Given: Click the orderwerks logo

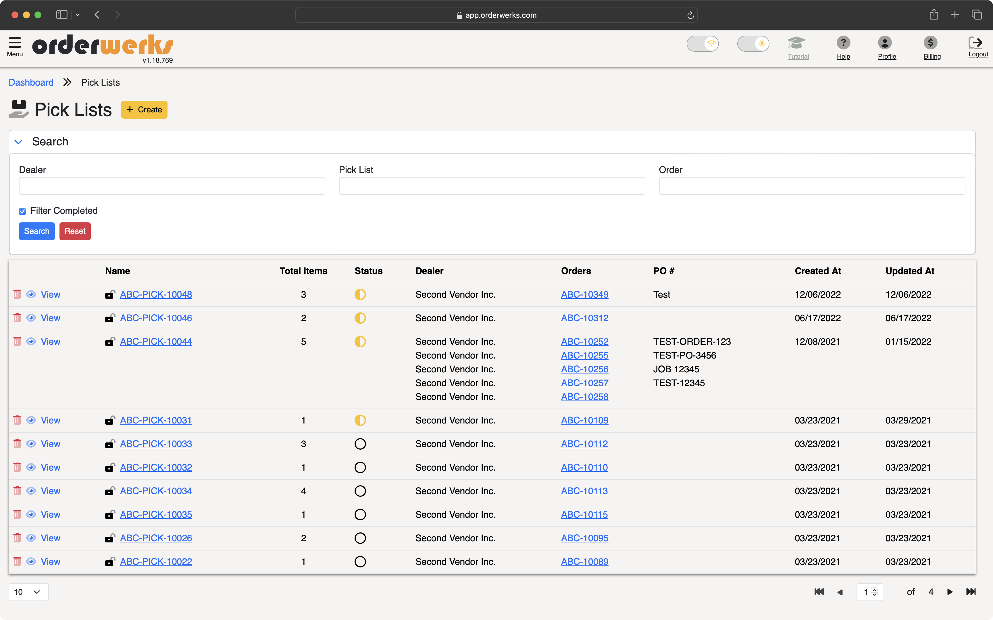Looking at the screenshot, I should point(103,45).
